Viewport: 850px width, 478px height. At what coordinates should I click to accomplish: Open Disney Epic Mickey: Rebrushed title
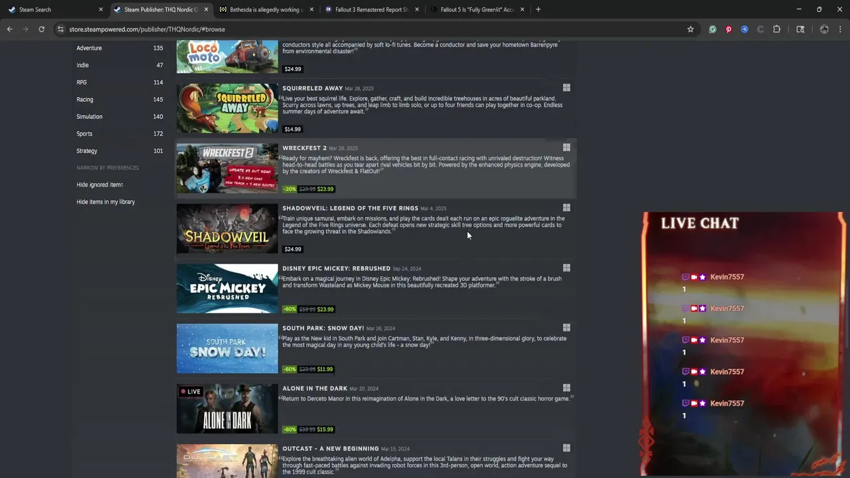336,268
